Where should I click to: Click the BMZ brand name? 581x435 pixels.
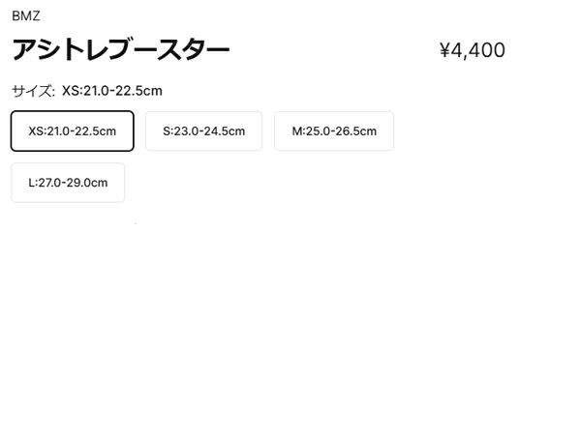tap(26, 15)
